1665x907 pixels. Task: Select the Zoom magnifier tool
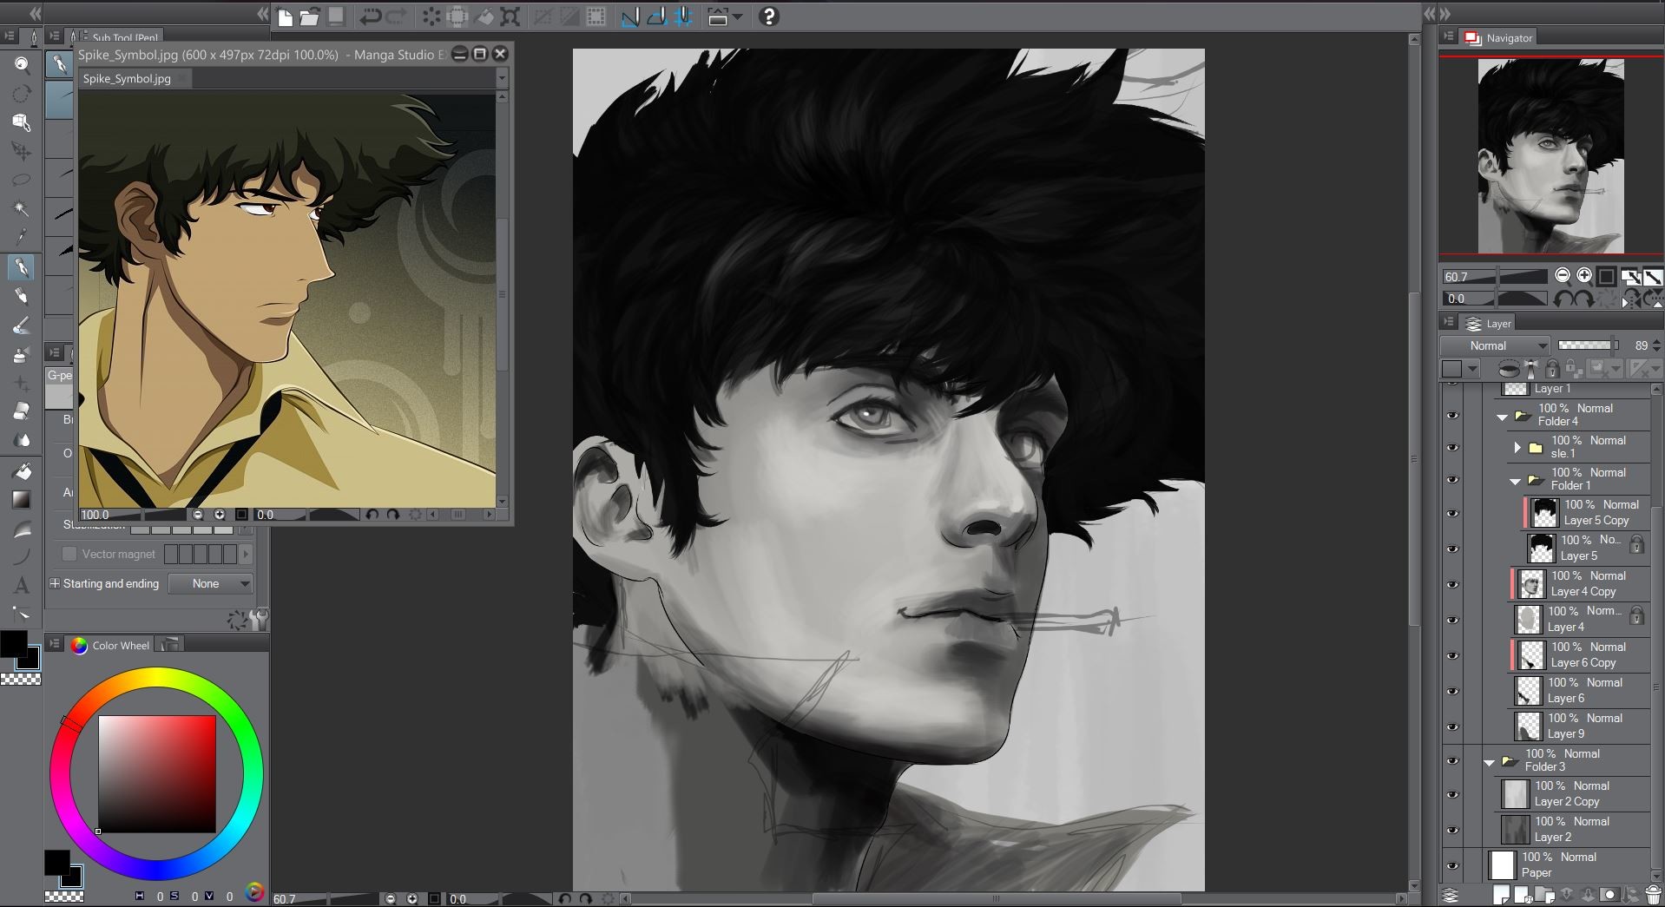point(22,64)
